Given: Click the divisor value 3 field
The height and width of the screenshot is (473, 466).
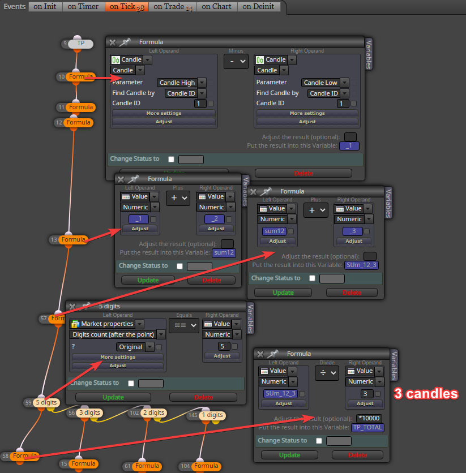Looking at the screenshot, I should (367, 394).
